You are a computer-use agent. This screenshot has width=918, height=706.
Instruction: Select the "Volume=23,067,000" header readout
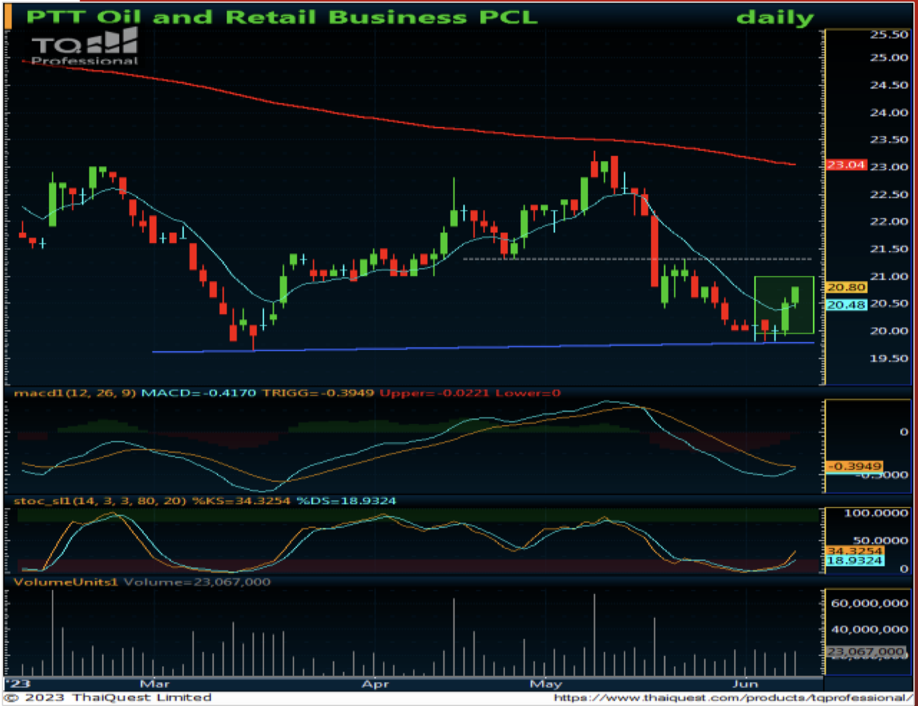tap(197, 582)
